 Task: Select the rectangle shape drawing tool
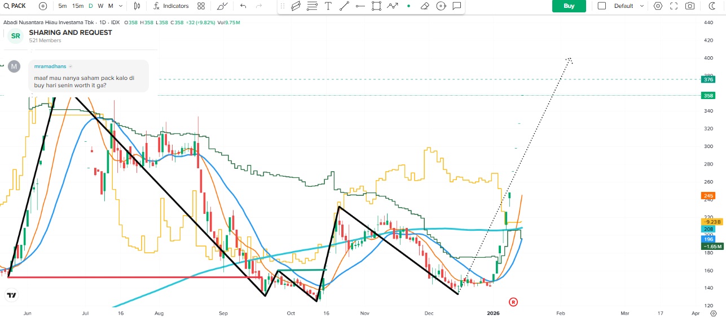point(376,6)
